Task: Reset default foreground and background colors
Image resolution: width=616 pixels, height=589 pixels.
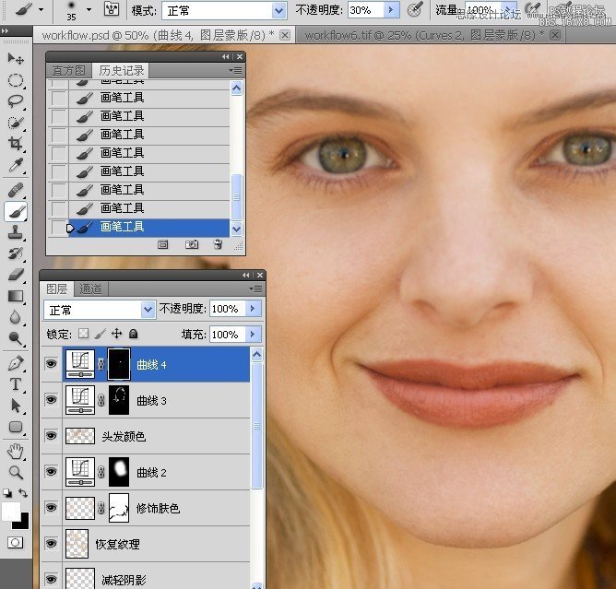Action: point(7,493)
